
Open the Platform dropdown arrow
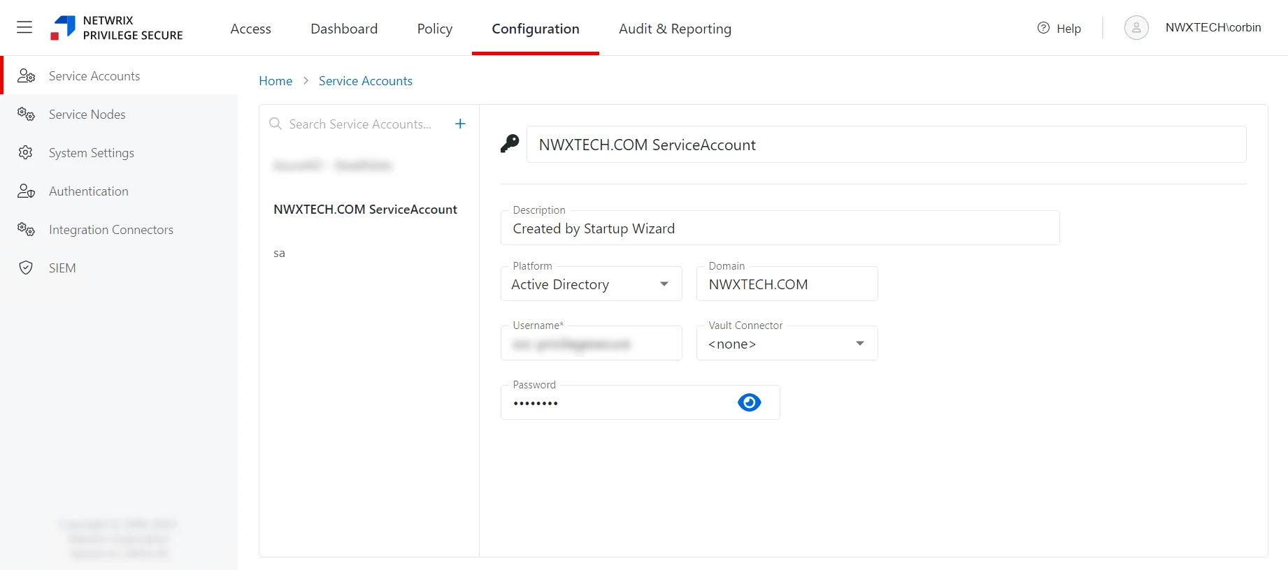664,284
